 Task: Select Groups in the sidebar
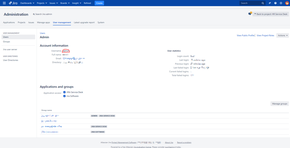pos(6,41)
